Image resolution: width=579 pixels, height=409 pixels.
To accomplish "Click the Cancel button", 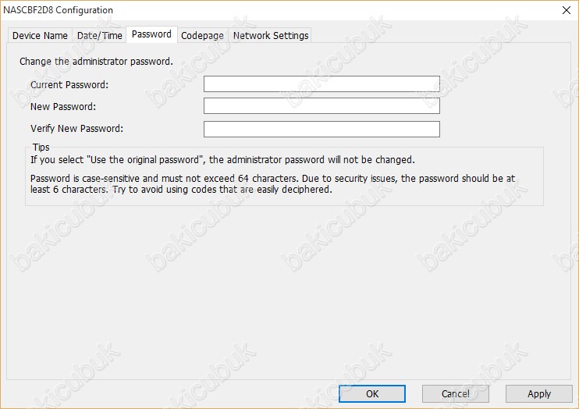I will point(456,394).
